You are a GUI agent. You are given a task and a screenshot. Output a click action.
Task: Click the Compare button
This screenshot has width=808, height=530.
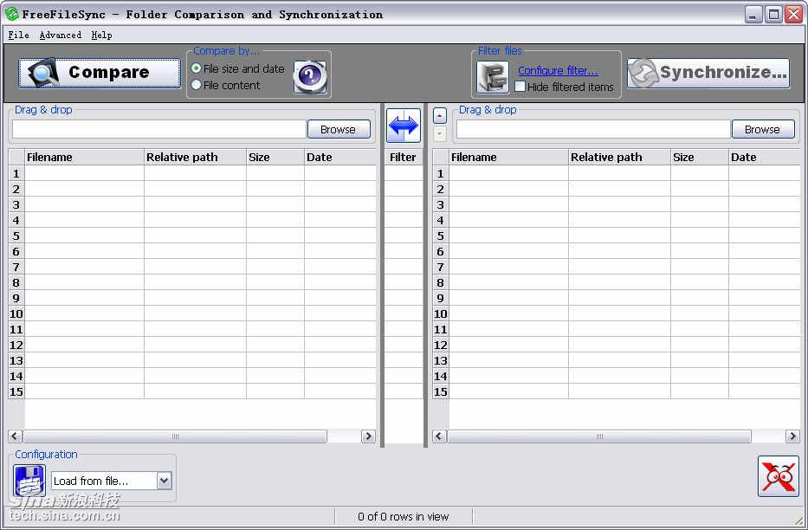tap(100, 73)
